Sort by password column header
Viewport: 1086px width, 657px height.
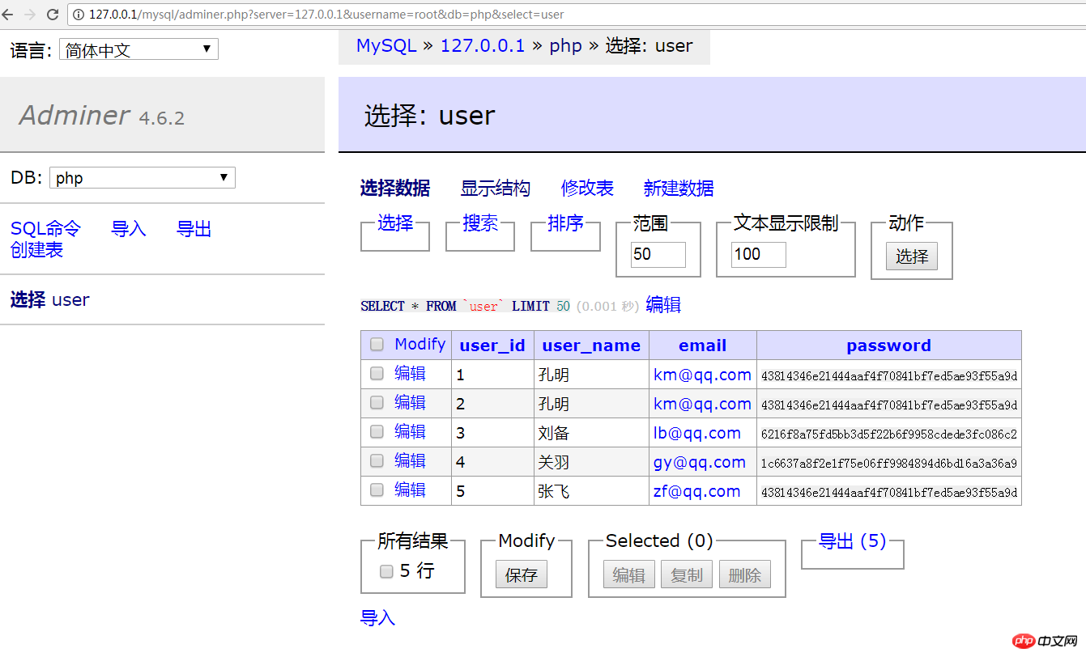(888, 345)
